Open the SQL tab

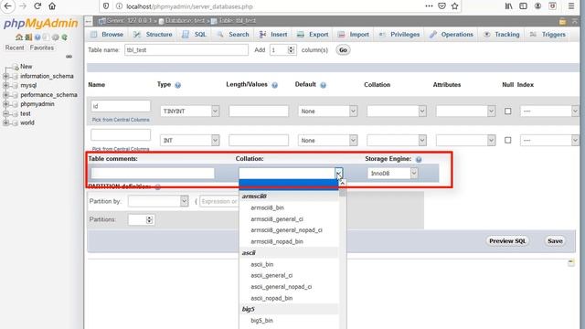click(x=194, y=35)
